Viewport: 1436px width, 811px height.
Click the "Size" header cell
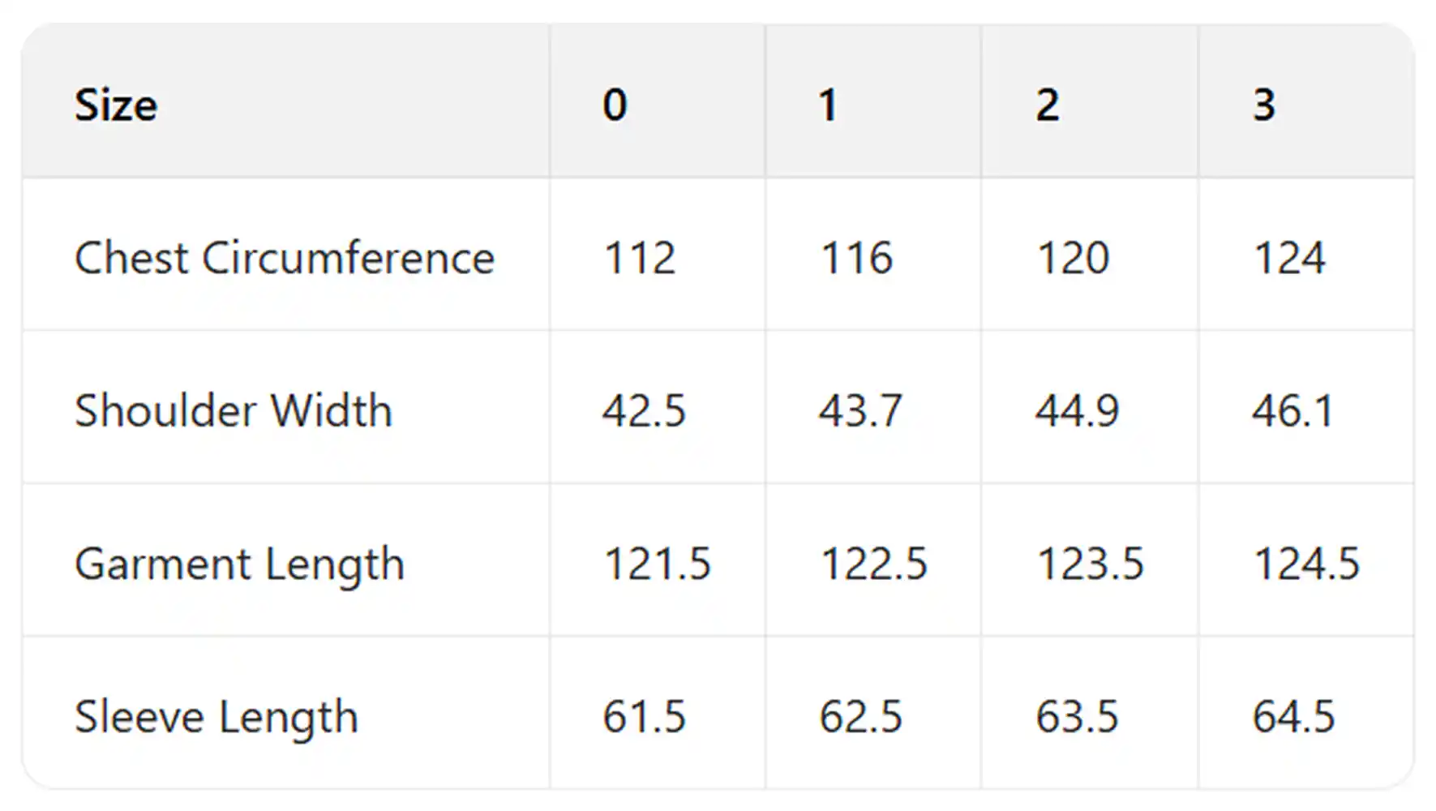point(116,105)
